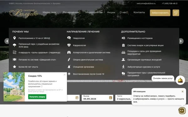Viewport: 188px width, 117px height.
Task: Click Размещение в коттеджах text
Action: 140,38
